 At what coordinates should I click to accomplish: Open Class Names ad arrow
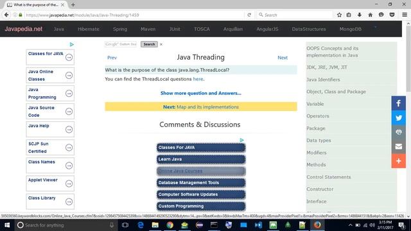point(69,166)
